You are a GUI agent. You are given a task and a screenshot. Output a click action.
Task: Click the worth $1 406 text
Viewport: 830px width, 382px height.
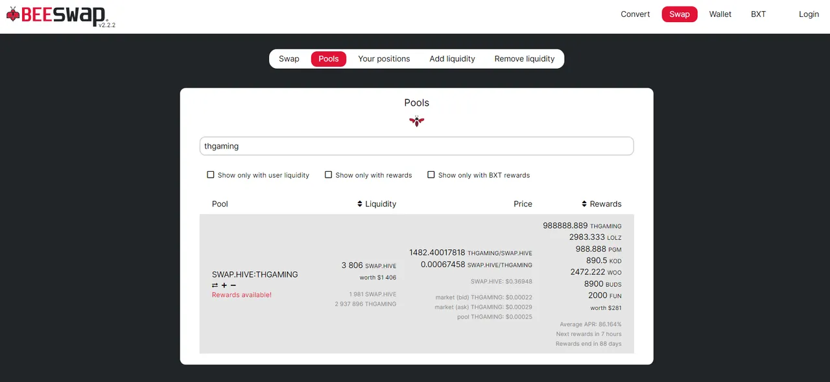pos(378,278)
